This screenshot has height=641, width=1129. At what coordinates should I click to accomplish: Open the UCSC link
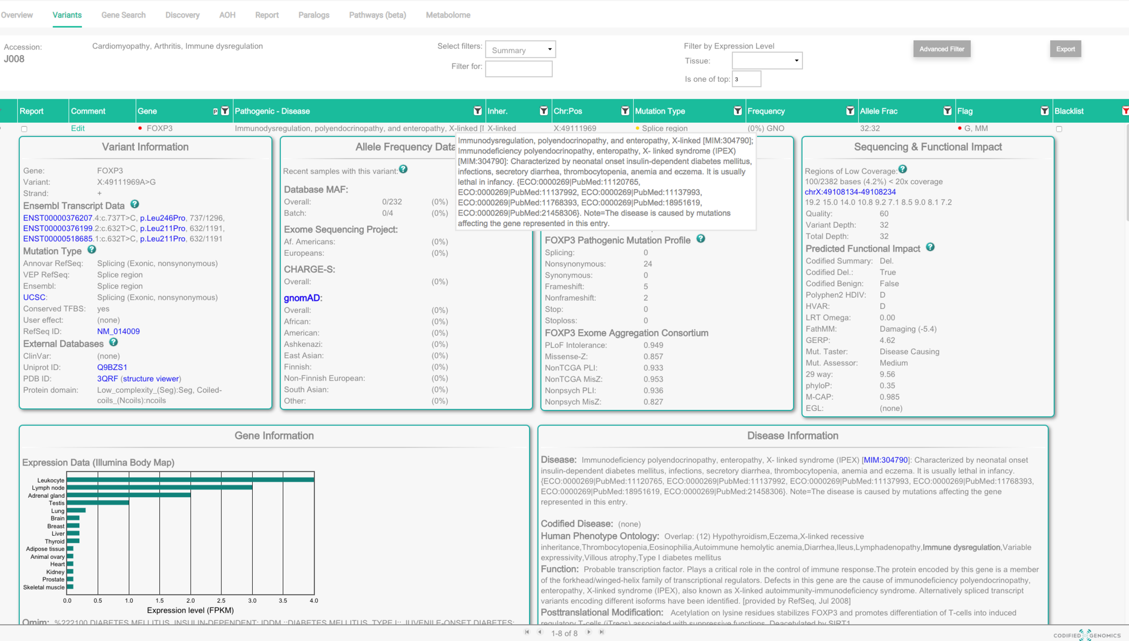34,297
